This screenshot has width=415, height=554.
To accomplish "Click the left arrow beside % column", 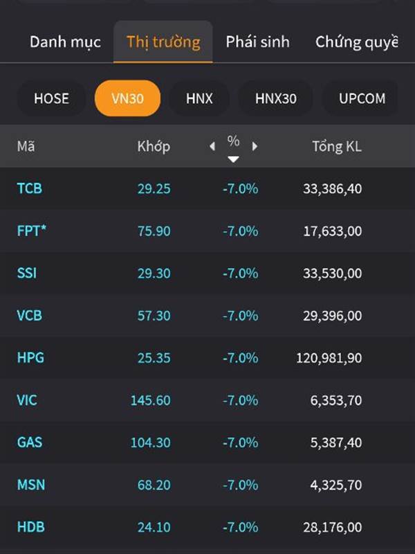I will click(212, 146).
